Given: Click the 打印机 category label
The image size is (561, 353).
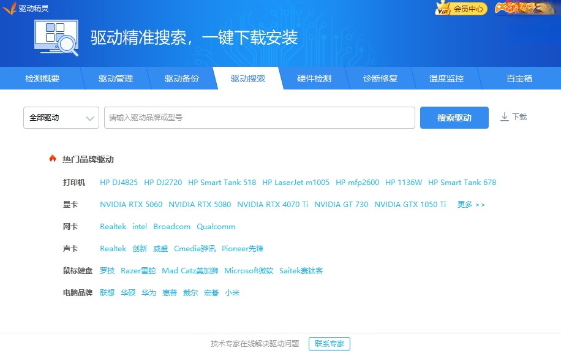Looking at the screenshot, I should tap(74, 183).
